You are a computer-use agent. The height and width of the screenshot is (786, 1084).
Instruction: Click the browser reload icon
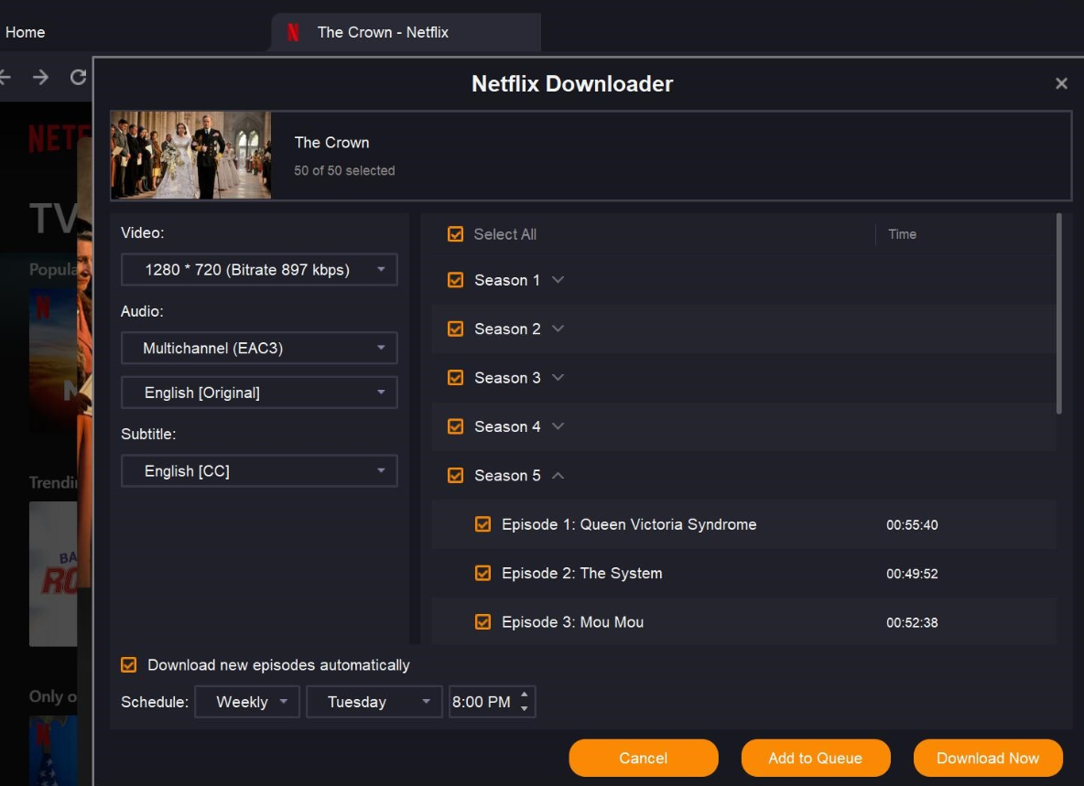coord(78,77)
